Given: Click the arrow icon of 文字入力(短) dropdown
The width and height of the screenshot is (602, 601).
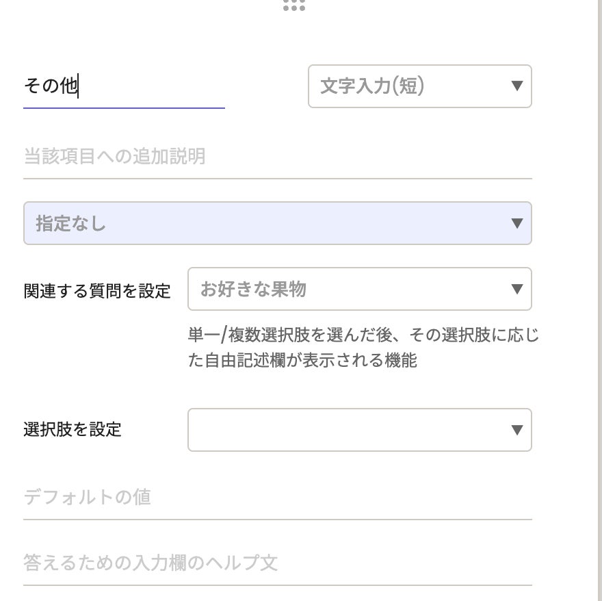Looking at the screenshot, I should tap(517, 86).
